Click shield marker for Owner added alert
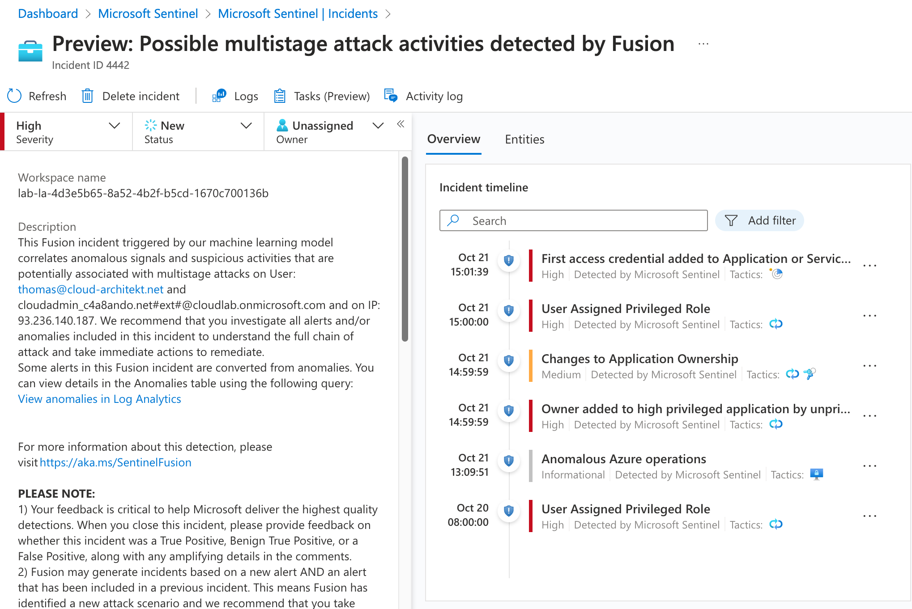 [x=509, y=410]
